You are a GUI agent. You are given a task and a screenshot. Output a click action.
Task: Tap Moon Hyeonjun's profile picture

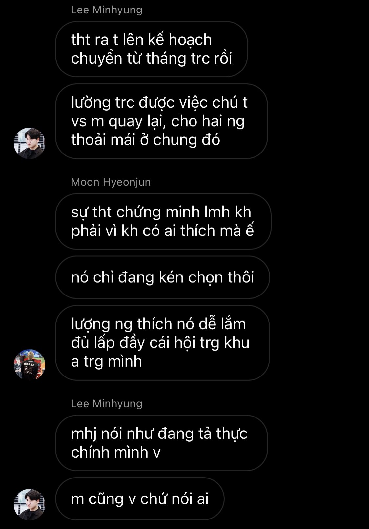tap(30, 365)
